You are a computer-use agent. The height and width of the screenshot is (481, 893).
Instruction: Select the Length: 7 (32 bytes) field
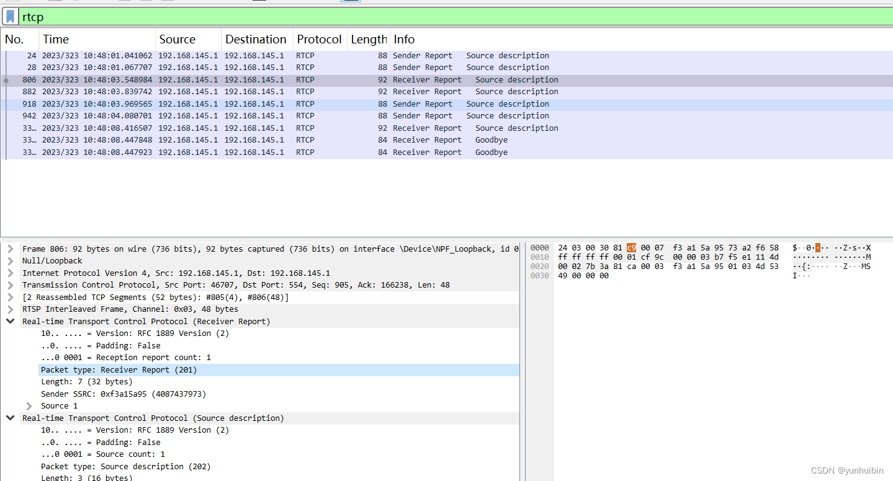coord(86,382)
